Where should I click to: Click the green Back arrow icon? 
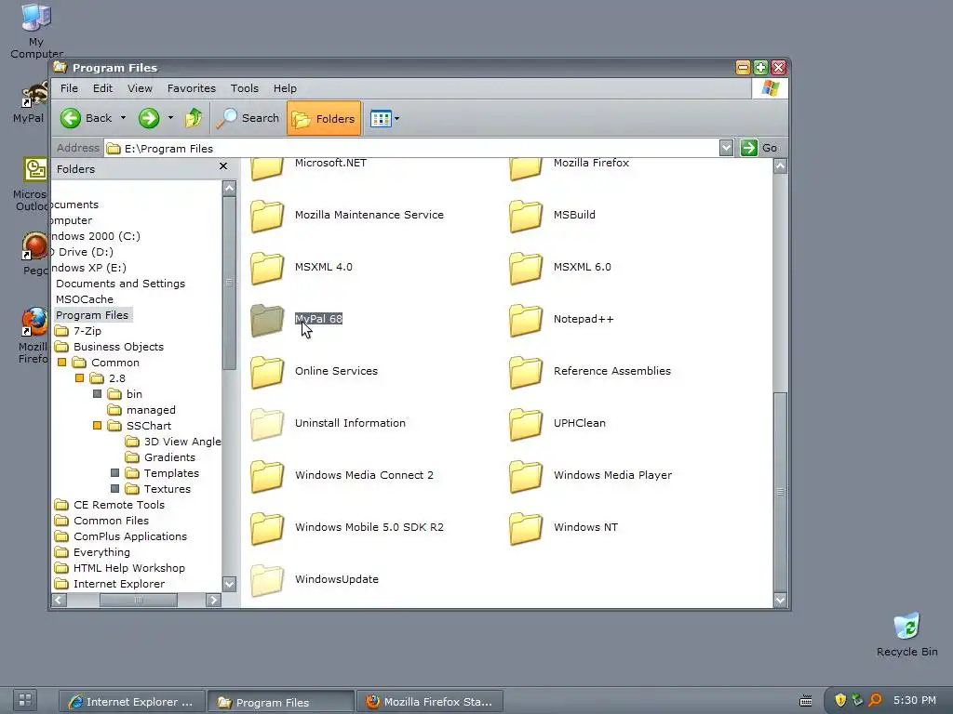tap(71, 118)
